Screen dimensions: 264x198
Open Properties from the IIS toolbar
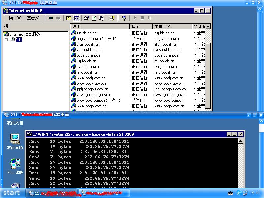pyautogui.click(x=86, y=18)
